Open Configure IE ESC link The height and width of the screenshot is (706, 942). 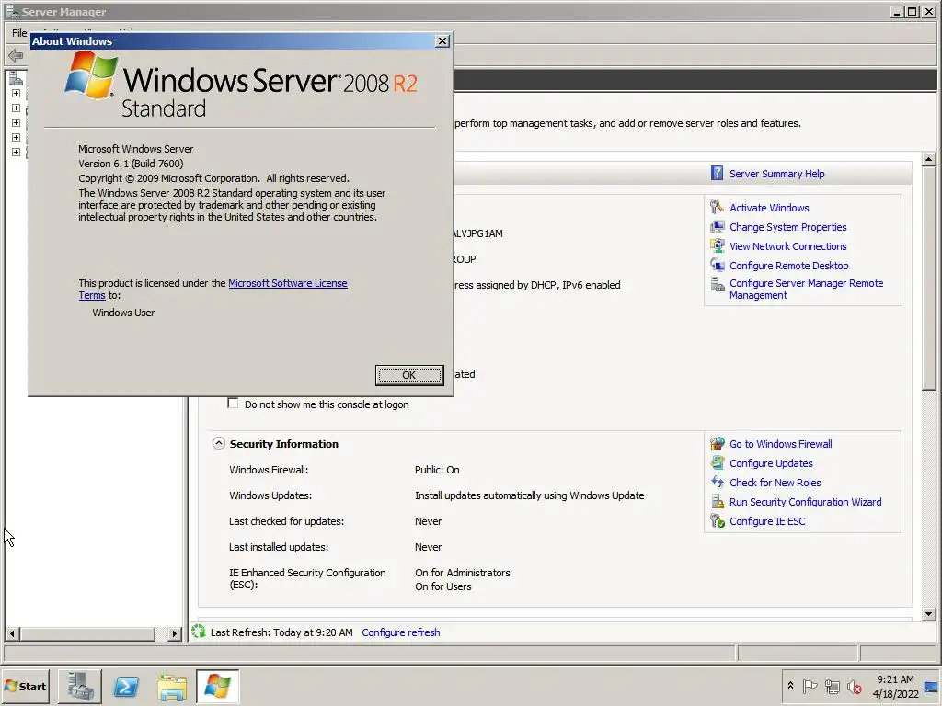767,521
